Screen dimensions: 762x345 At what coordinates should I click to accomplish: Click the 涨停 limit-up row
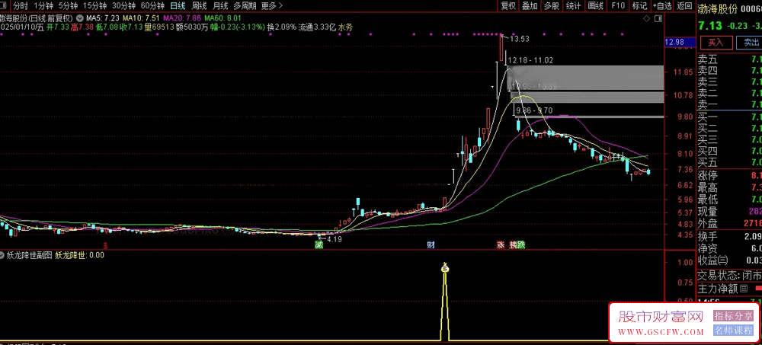pos(729,175)
